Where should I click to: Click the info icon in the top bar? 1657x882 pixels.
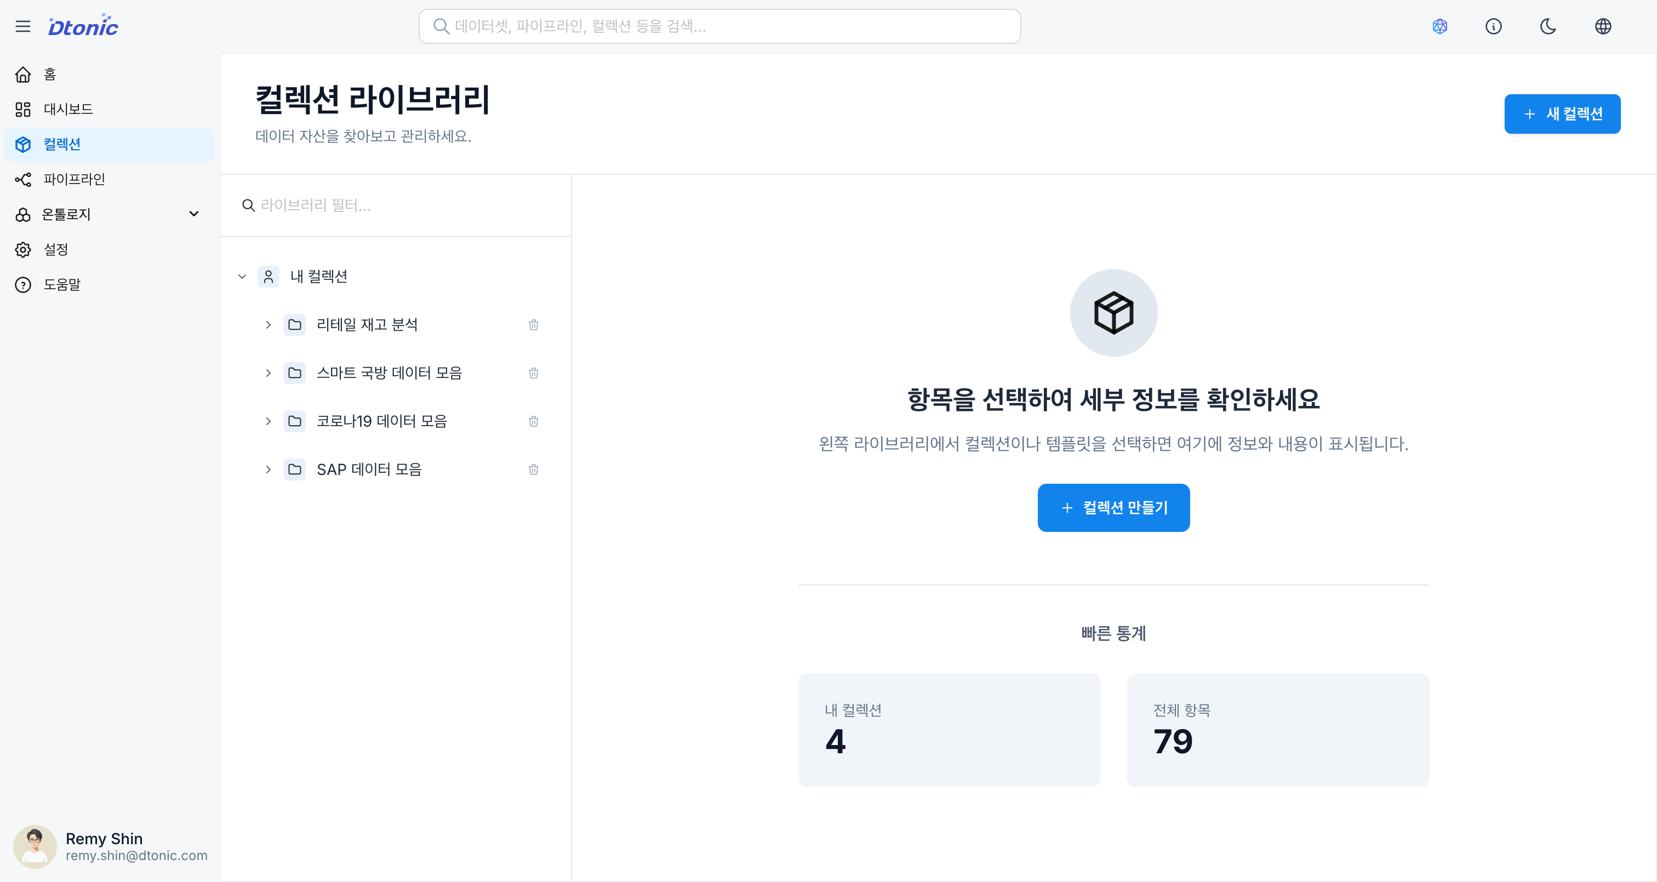1494,26
